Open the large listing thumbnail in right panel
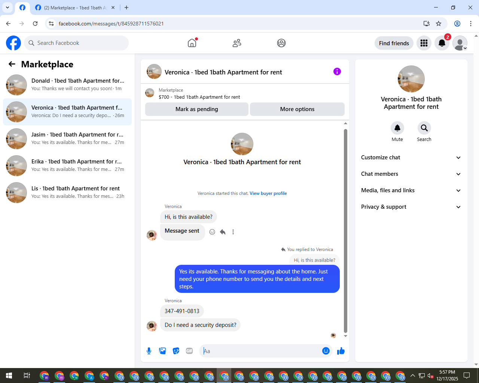 tap(411, 79)
